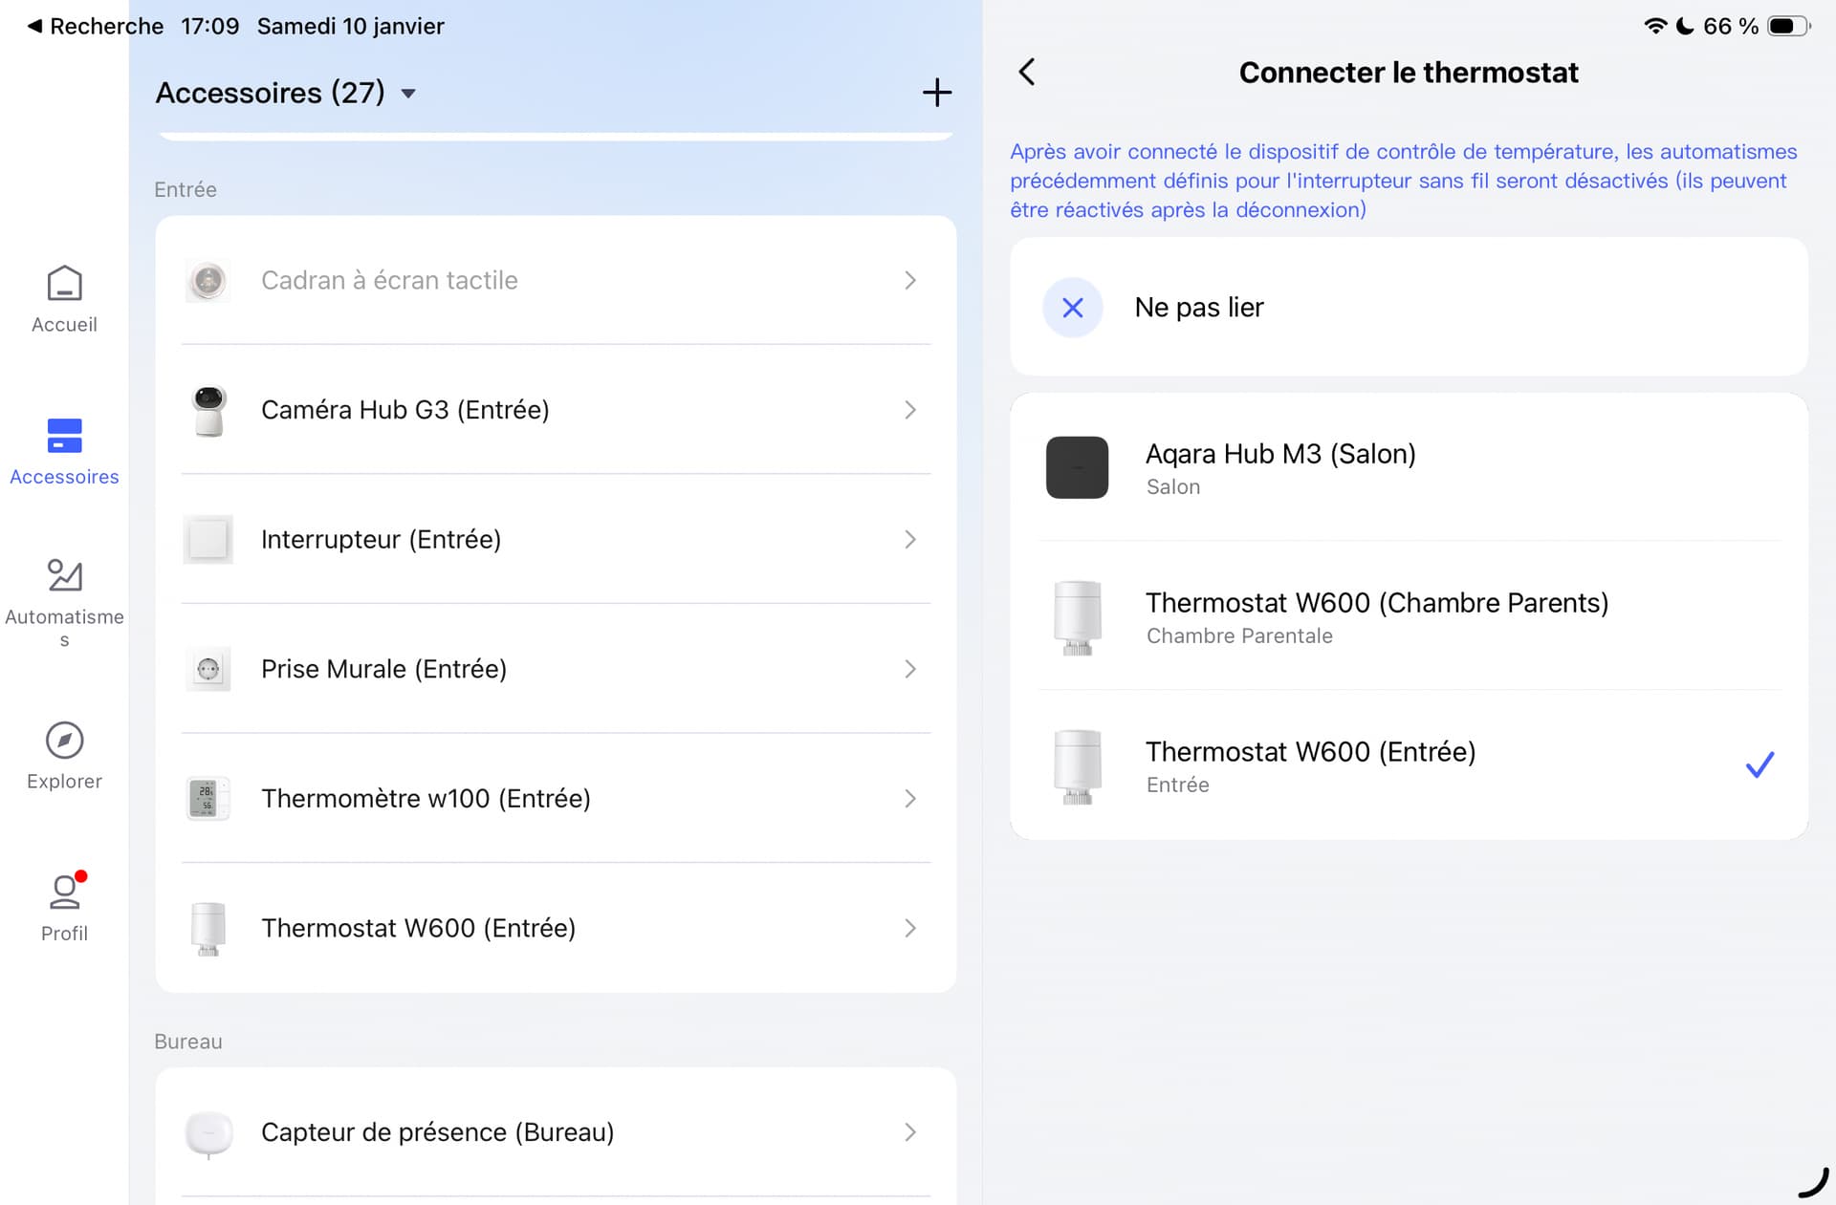Open the Profil icon with red dot
Screen dimensions: 1836x1205
[x=64, y=892]
